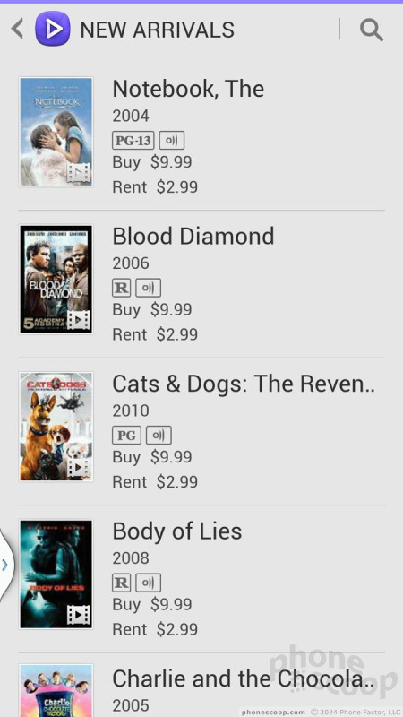Play trailer icon on Body of Lies poster
Viewport: 403px width, 717px height.
tap(79, 615)
